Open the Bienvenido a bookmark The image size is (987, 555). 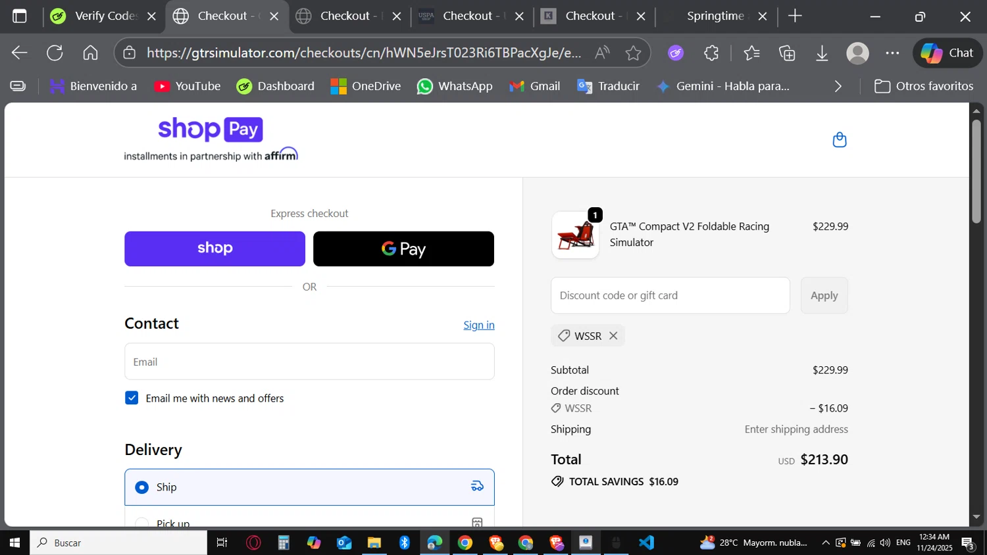point(93,86)
